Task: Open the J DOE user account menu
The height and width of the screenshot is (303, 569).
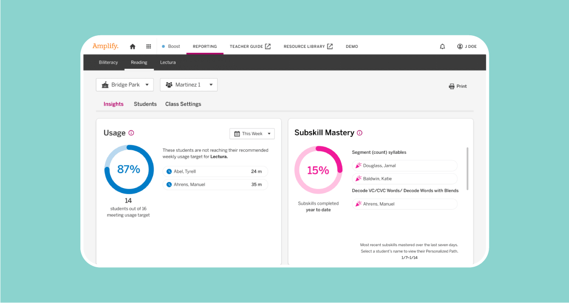Action: 467,46
